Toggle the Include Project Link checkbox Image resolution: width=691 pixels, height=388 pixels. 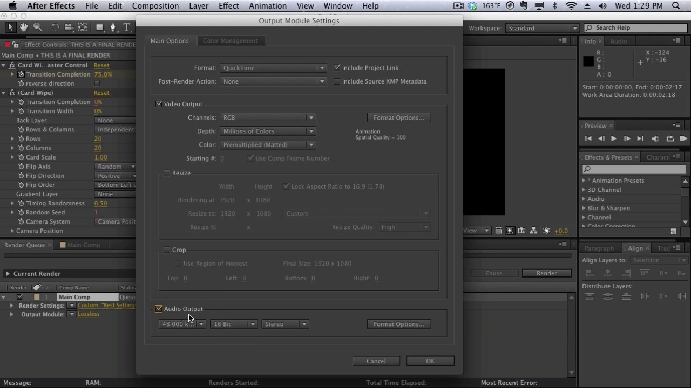tap(337, 67)
